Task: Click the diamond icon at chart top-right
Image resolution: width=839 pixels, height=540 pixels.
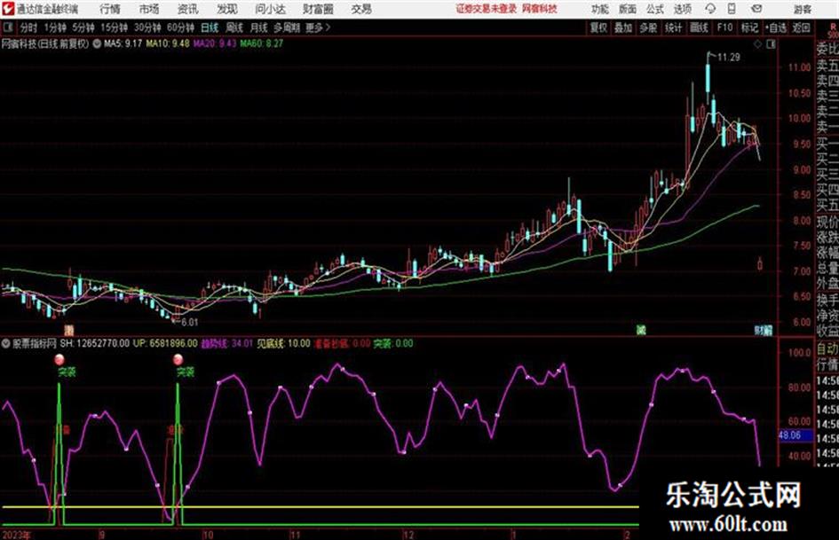Action: (x=757, y=44)
